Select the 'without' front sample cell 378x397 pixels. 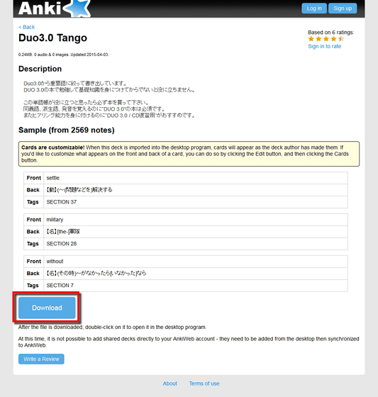(196, 262)
